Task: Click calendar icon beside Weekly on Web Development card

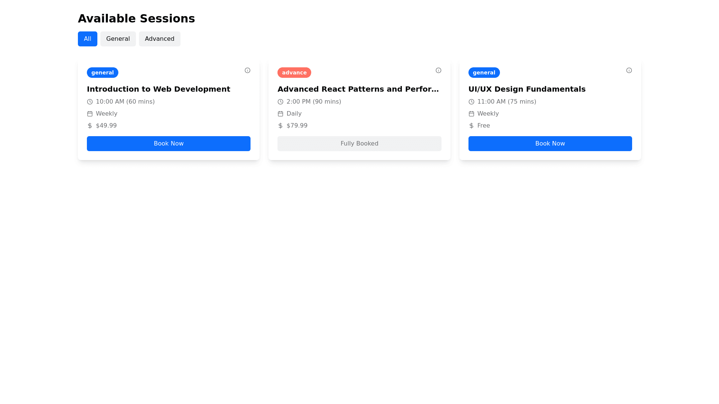Action: click(x=90, y=114)
